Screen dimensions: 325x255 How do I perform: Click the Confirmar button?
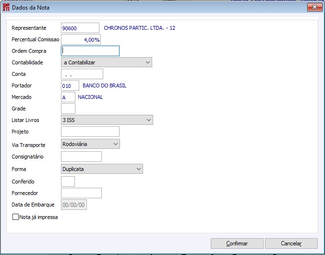237,243
